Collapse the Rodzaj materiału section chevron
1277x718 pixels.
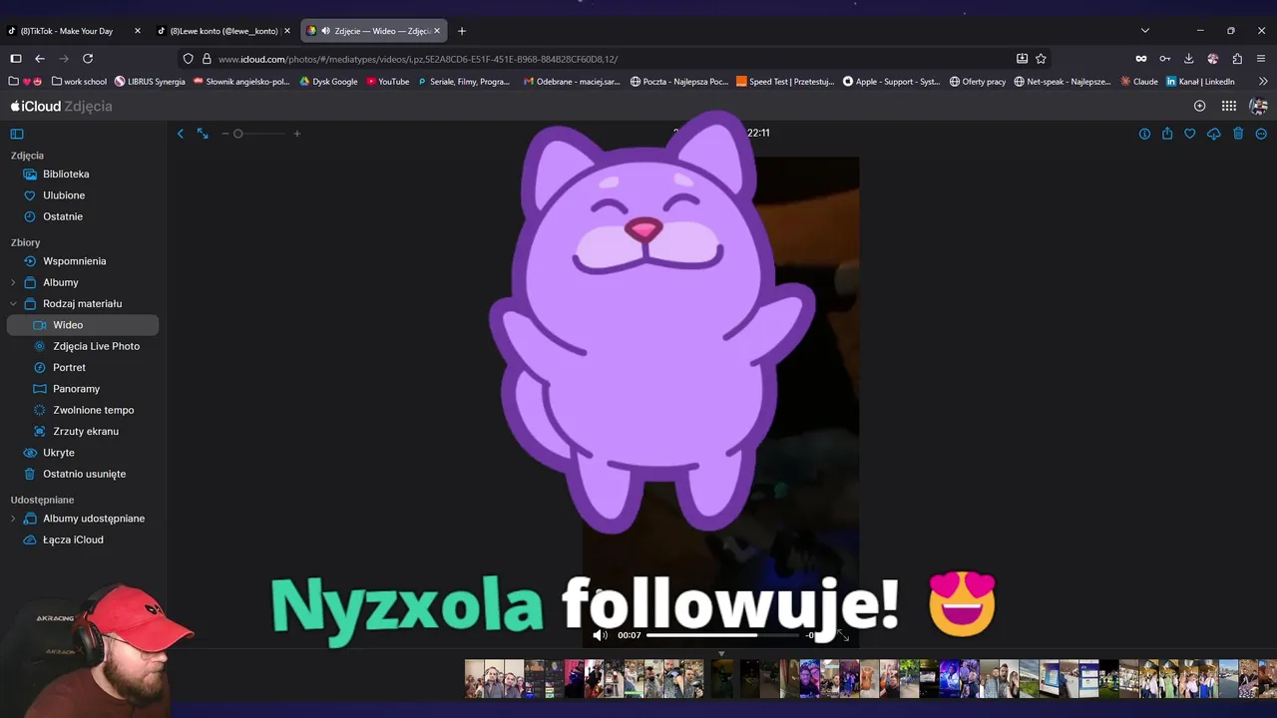click(x=13, y=303)
